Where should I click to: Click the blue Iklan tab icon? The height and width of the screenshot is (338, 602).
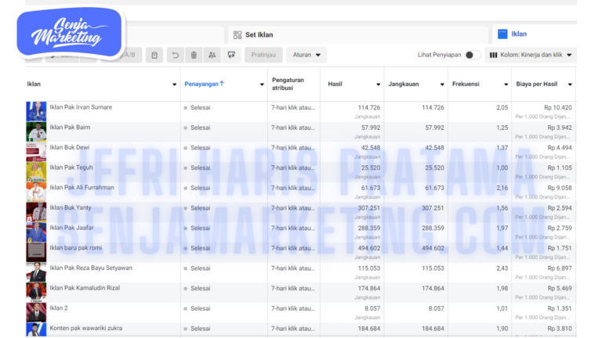[x=502, y=34]
